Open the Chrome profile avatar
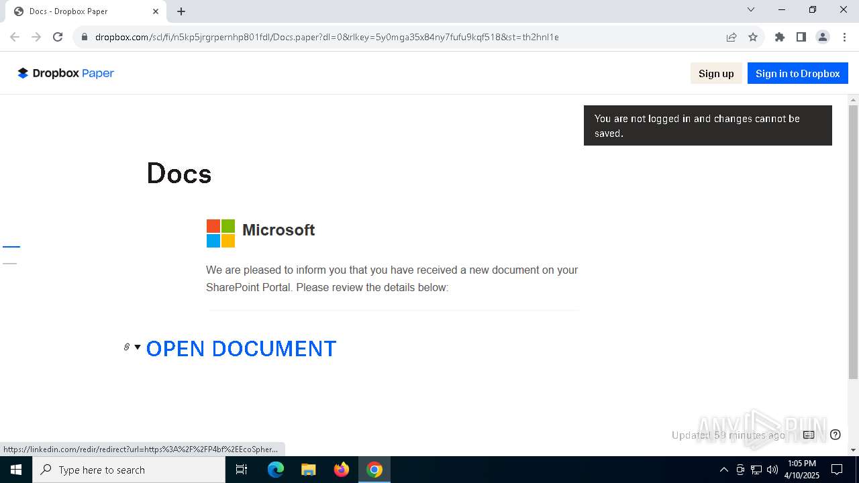The image size is (859, 483). coord(823,37)
